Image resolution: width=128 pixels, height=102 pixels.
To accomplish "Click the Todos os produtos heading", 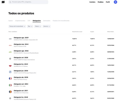I will click(x=21, y=13).
